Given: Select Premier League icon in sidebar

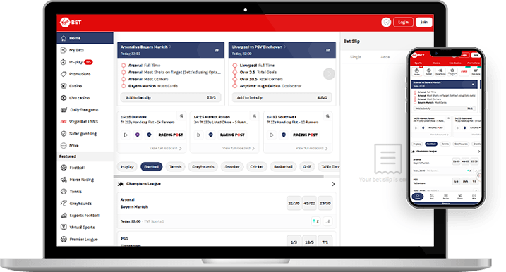Looking at the screenshot, I should coord(64,239).
